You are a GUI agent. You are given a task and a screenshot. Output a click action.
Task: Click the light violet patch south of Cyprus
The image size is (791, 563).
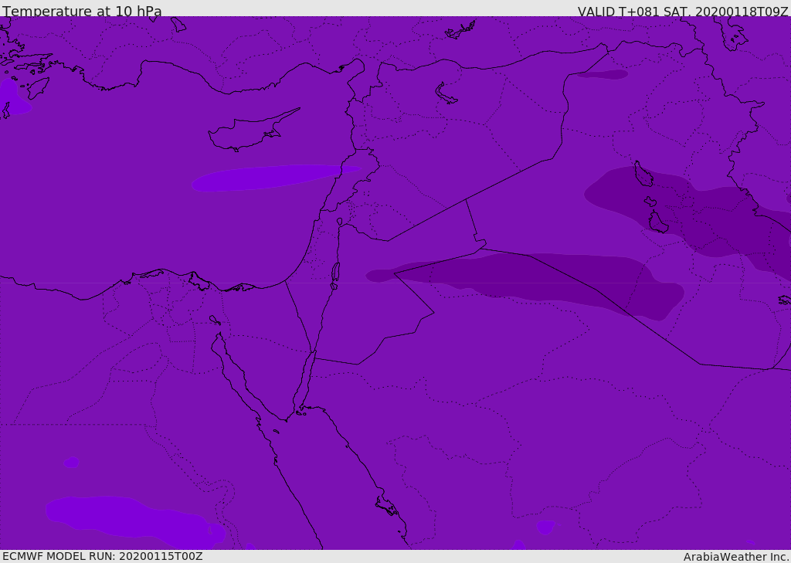pos(275,178)
